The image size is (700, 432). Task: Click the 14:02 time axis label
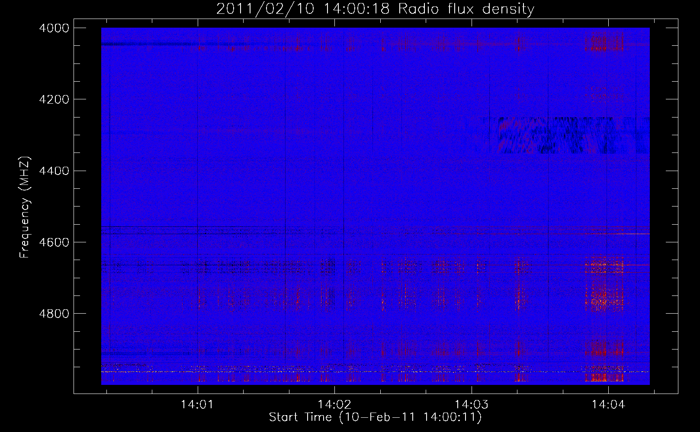[334, 405]
